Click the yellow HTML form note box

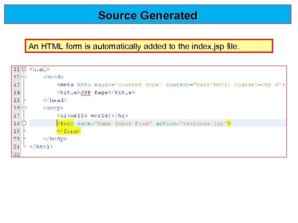tap(149, 46)
